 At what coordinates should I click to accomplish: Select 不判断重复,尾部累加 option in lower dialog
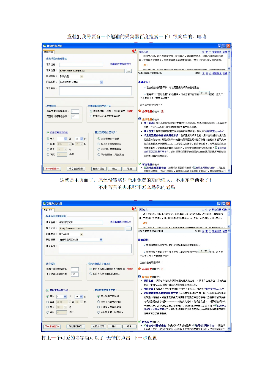click(x=99, y=312)
